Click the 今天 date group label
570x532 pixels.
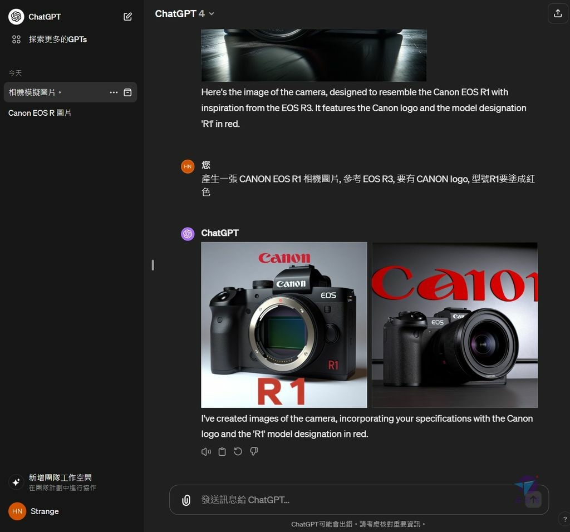(x=15, y=73)
